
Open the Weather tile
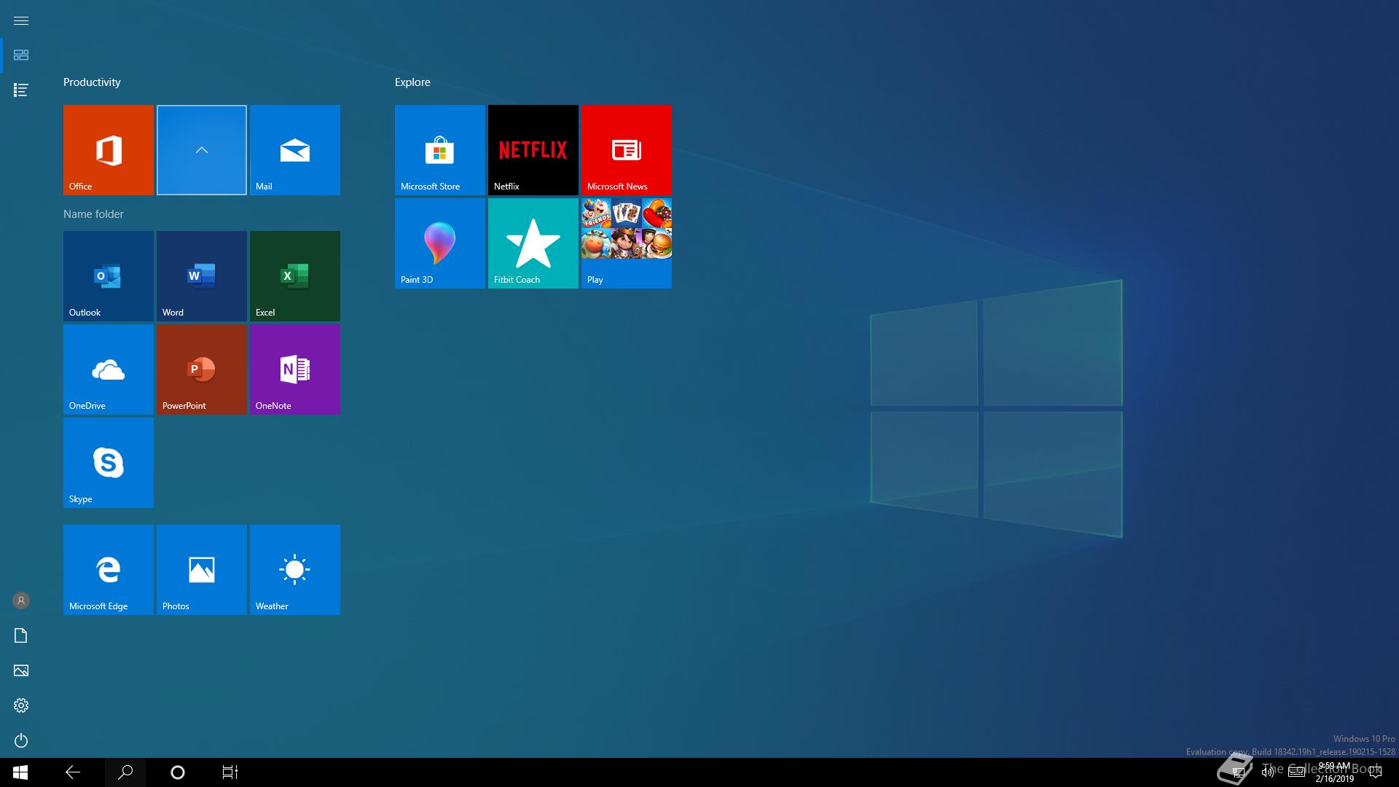point(295,570)
